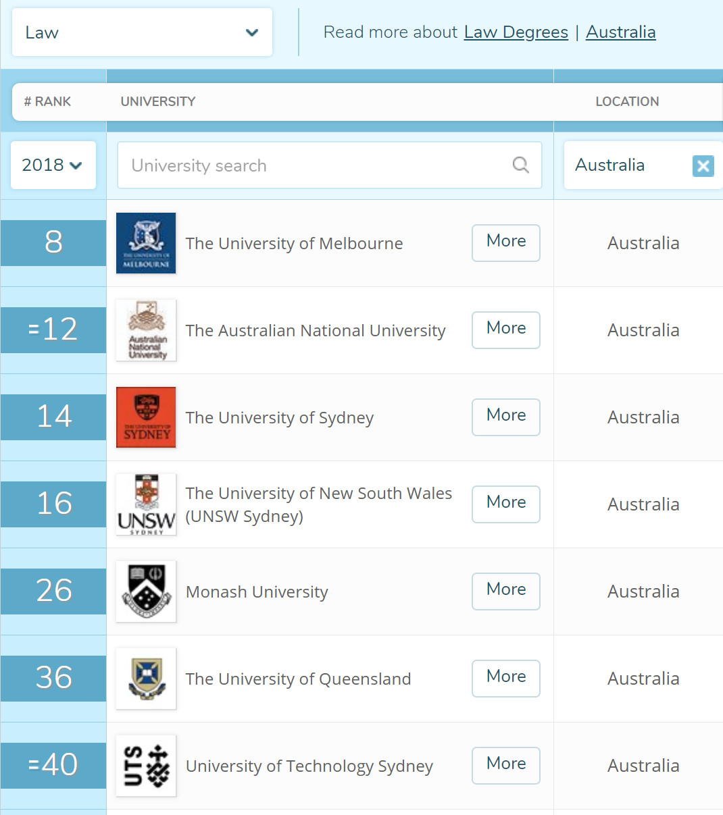Open UTS logo thumbnail
This screenshot has width=723, height=815.
click(x=146, y=766)
